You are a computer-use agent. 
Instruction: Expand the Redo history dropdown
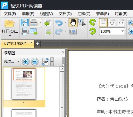point(65,31)
